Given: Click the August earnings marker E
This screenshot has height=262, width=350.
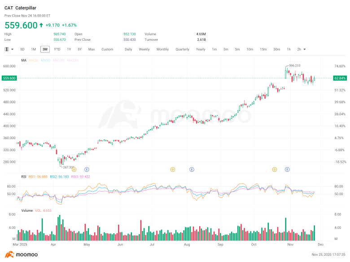Looking at the screenshot, I should point(192,170).
